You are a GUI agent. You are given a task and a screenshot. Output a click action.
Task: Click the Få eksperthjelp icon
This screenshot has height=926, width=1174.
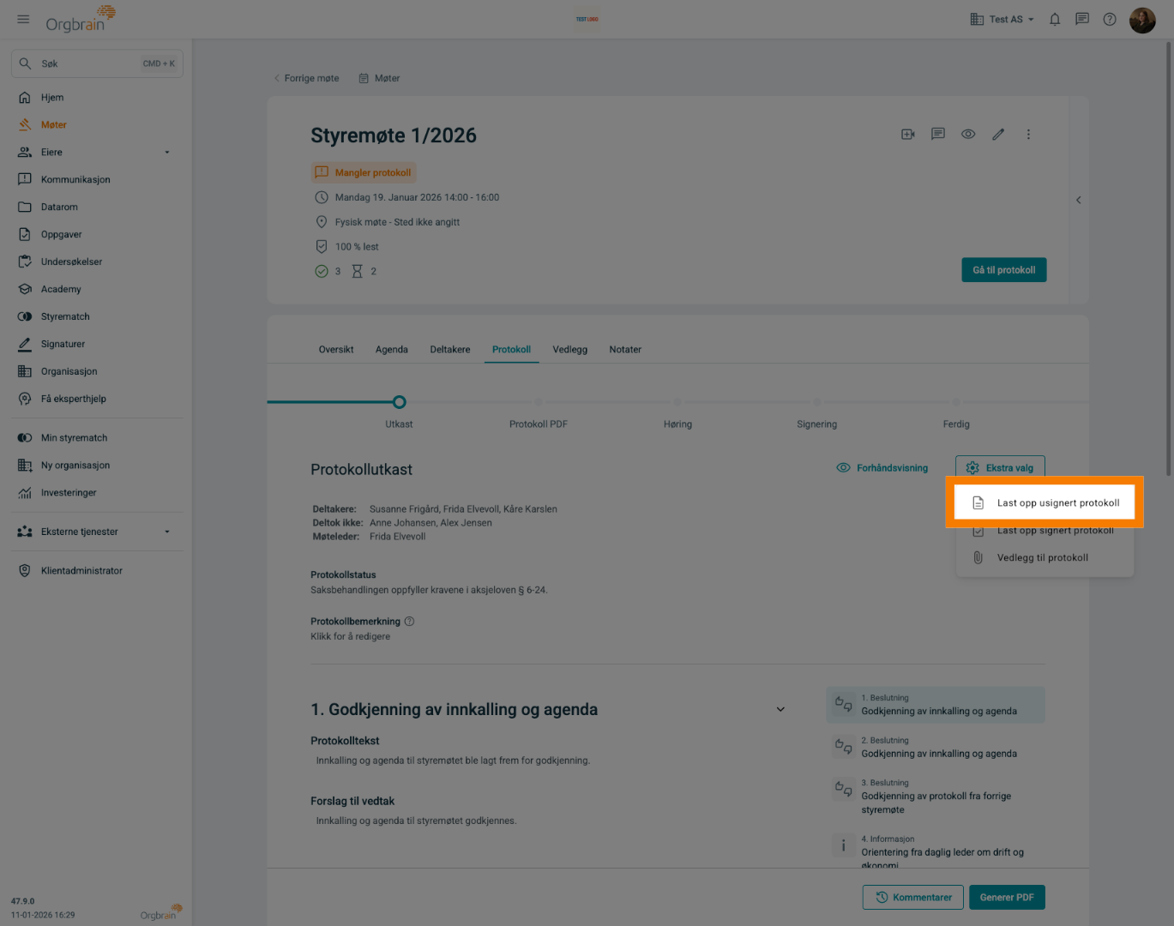point(25,400)
